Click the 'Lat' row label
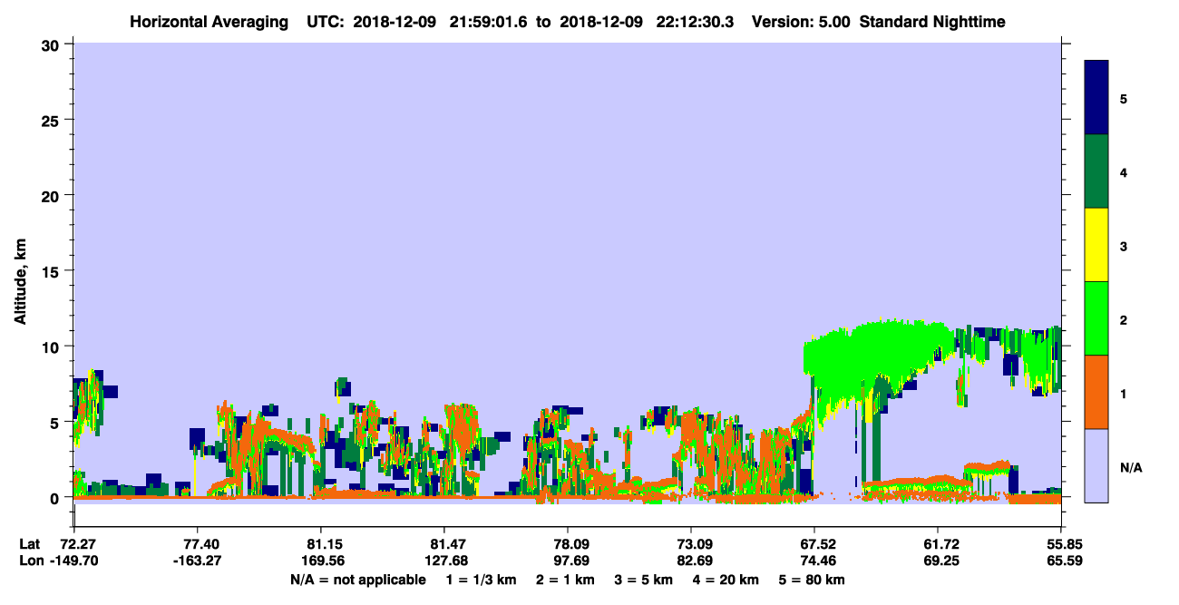Viewport: 1179px width, 605px height. coord(29,543)
